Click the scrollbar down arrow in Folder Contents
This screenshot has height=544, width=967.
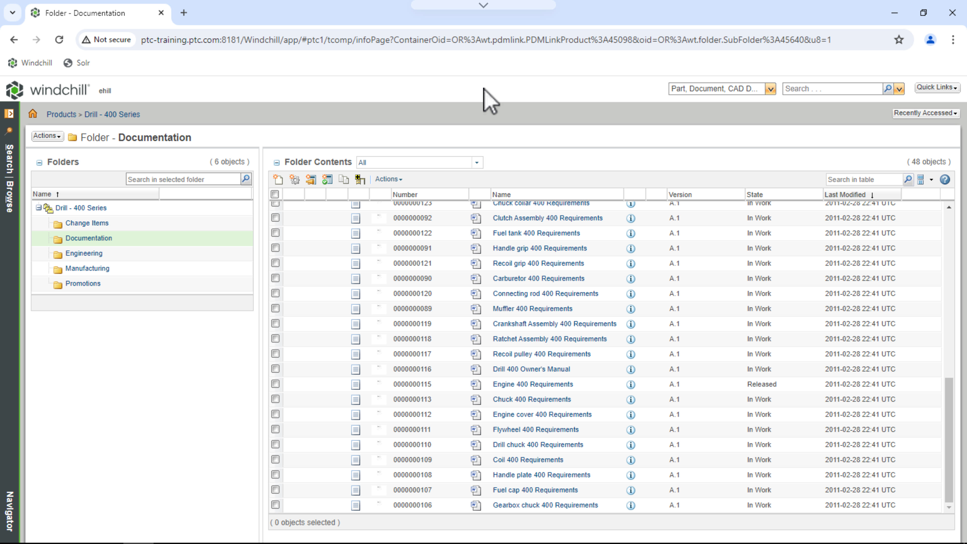tap(949, 507)
